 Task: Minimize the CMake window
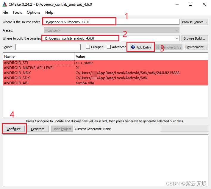177,4
